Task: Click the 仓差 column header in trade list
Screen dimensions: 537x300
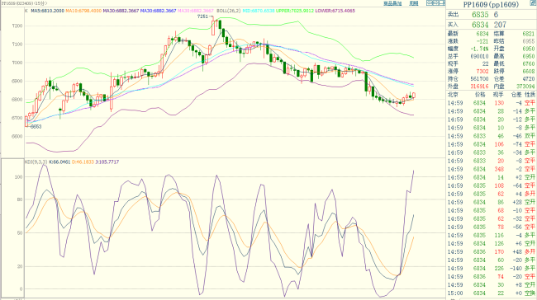Action: (516, 95)
